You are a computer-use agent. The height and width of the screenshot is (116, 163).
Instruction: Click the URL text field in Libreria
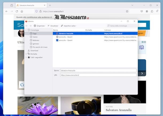coord(98,75)
